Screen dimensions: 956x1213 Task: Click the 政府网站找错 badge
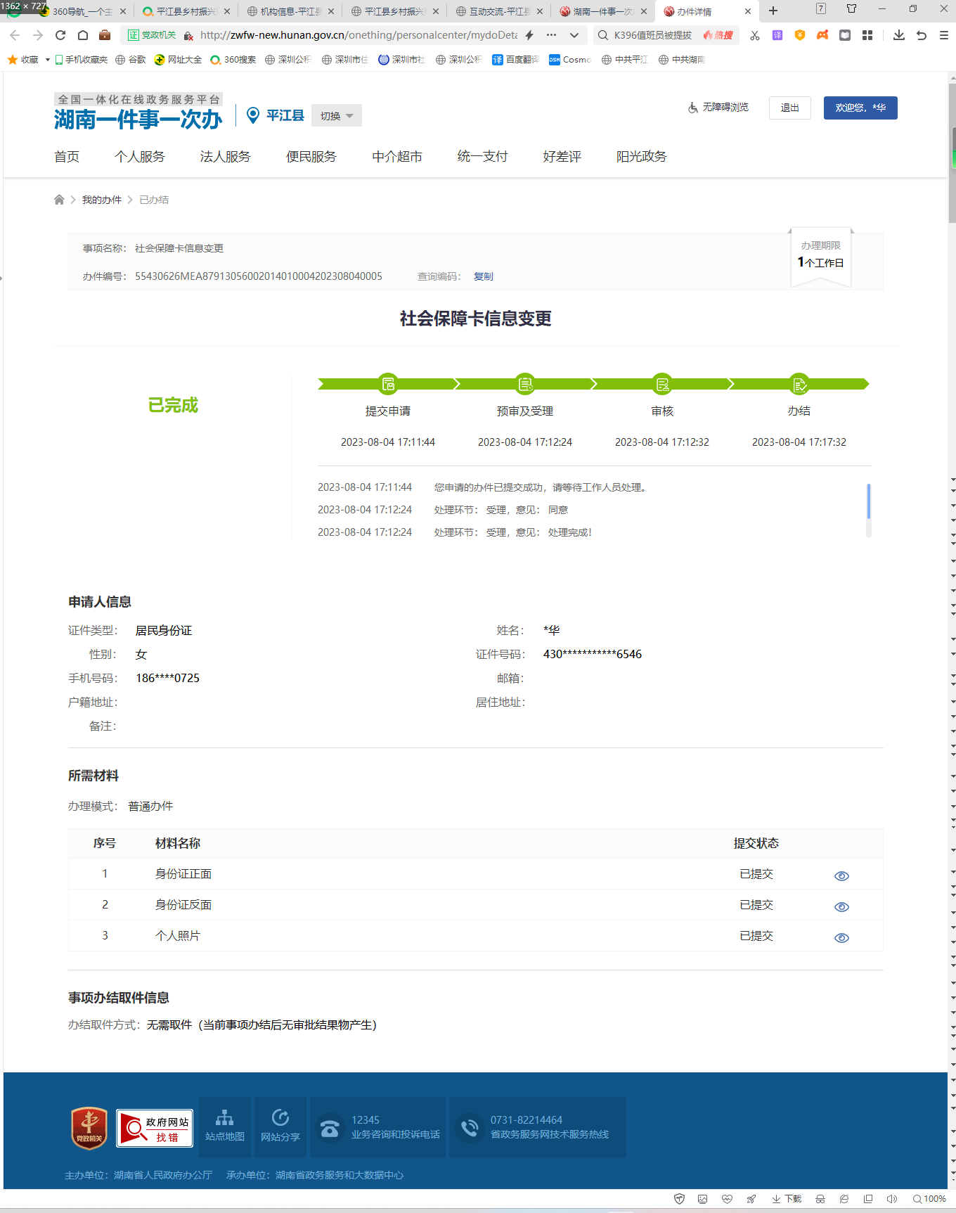(x=155, y=1128)
